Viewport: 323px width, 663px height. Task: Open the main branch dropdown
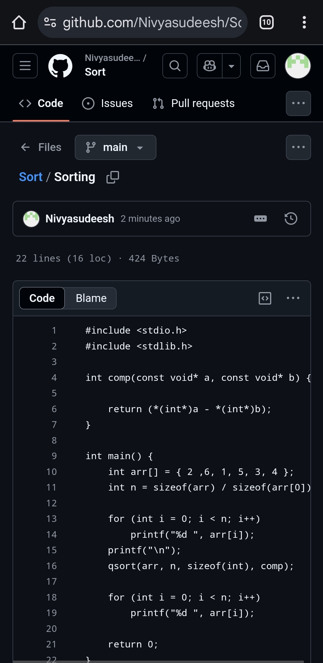(115, 147)
